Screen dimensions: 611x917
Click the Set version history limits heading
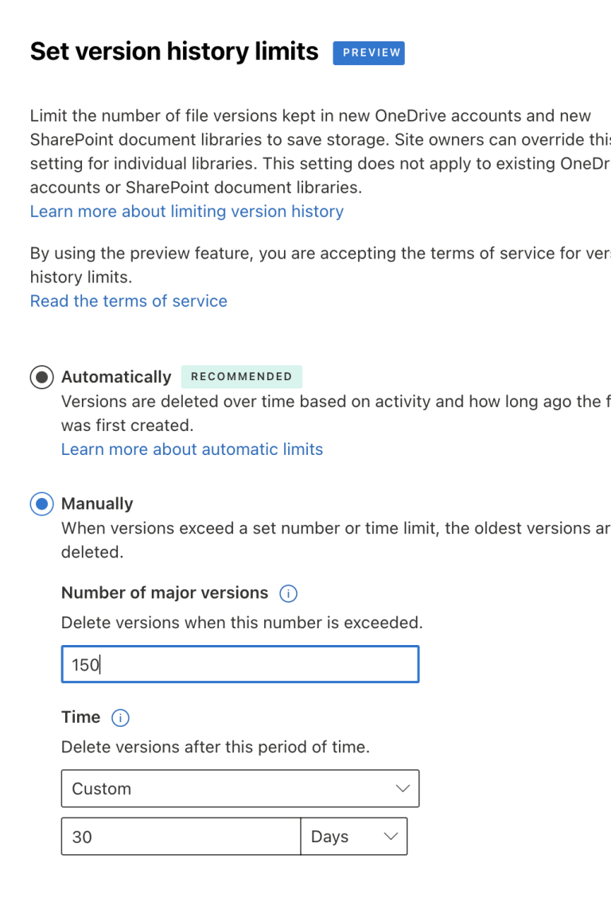(174, 52)
